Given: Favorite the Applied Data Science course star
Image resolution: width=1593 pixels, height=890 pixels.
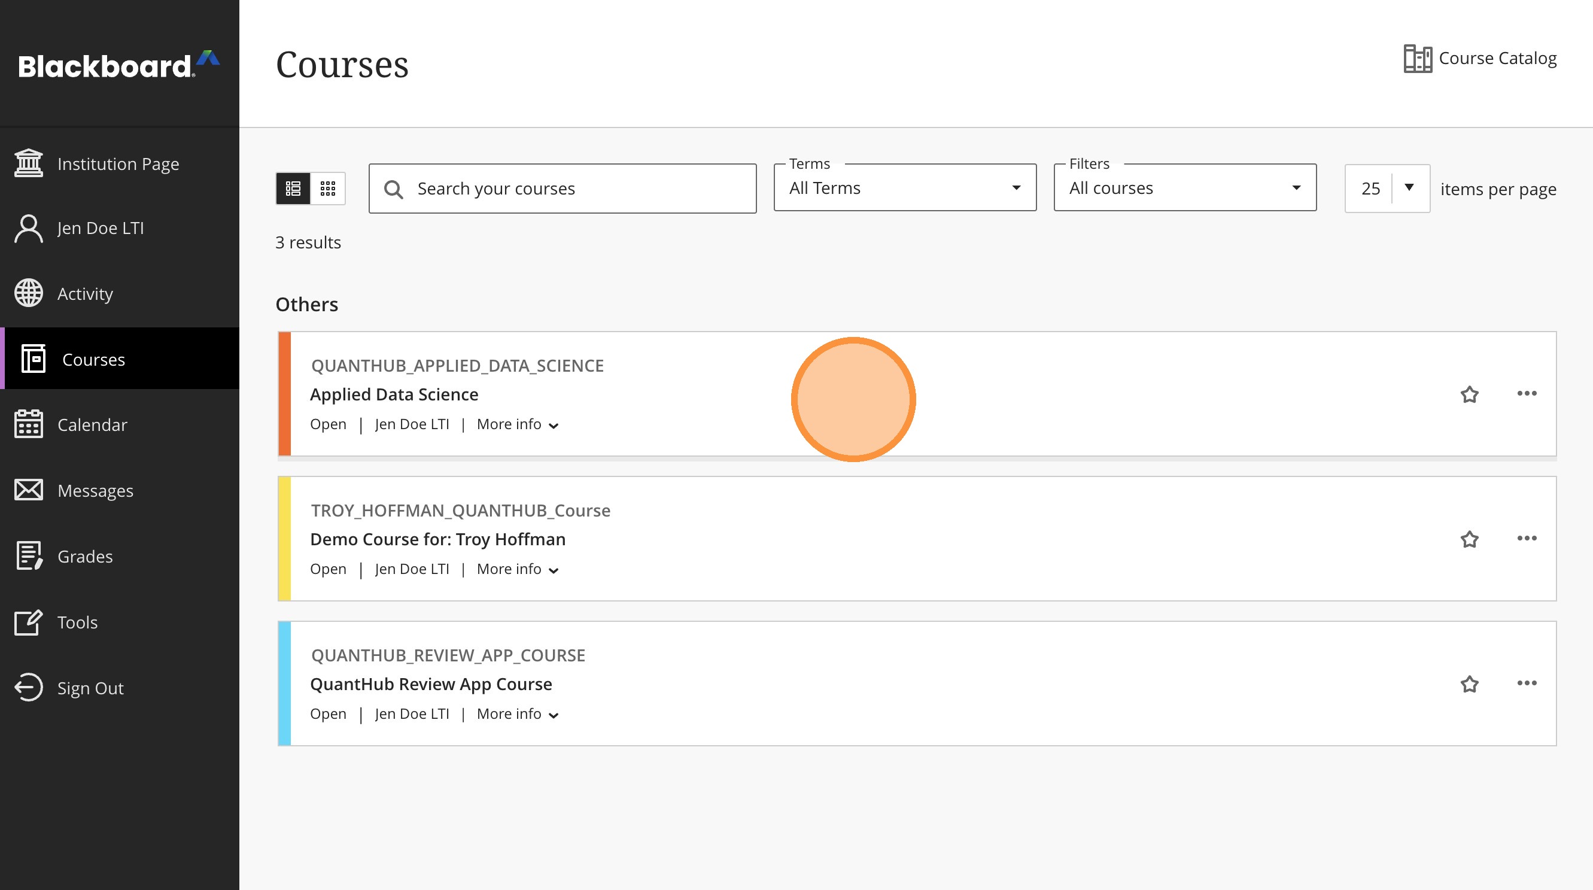Looking at the screenshot, I should pyautogui.click(x=1469, y=394).
